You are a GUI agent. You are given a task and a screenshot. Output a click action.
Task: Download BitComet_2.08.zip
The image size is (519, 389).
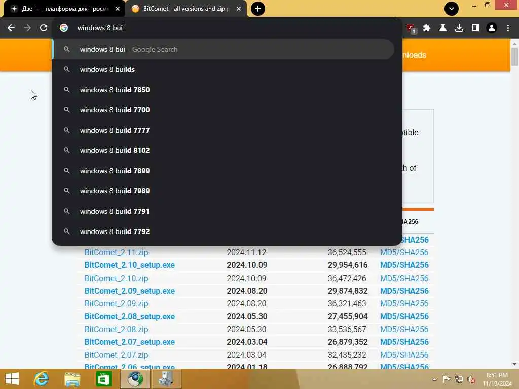[x=116, y=329]
